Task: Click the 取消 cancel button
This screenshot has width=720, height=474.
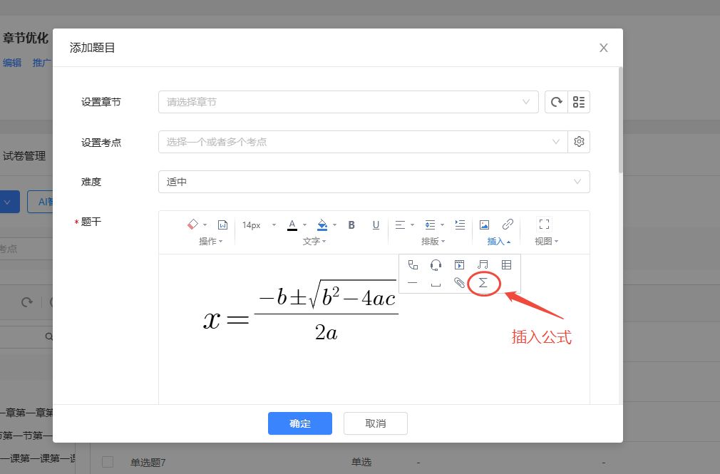Action: coord(375,423)
